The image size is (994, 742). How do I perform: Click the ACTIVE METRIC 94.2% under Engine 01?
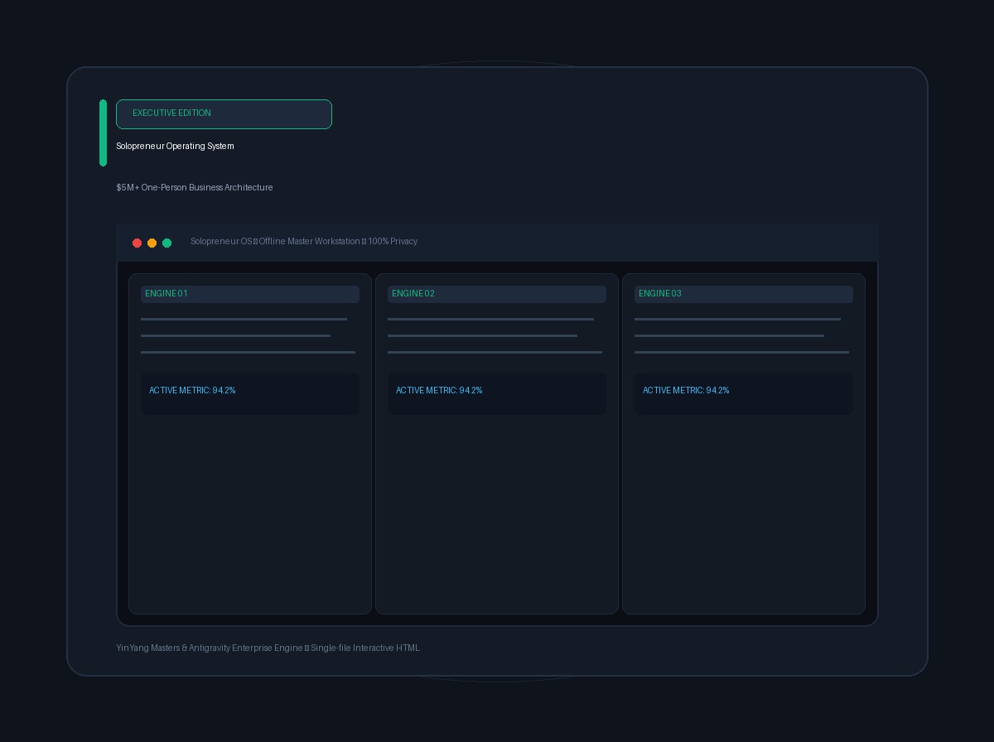(250, 393)
